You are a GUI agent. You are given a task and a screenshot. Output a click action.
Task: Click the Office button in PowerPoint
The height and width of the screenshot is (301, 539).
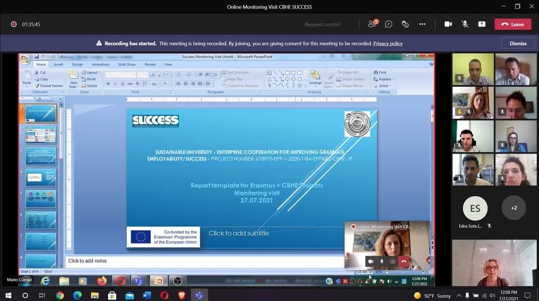coord(25,59)
